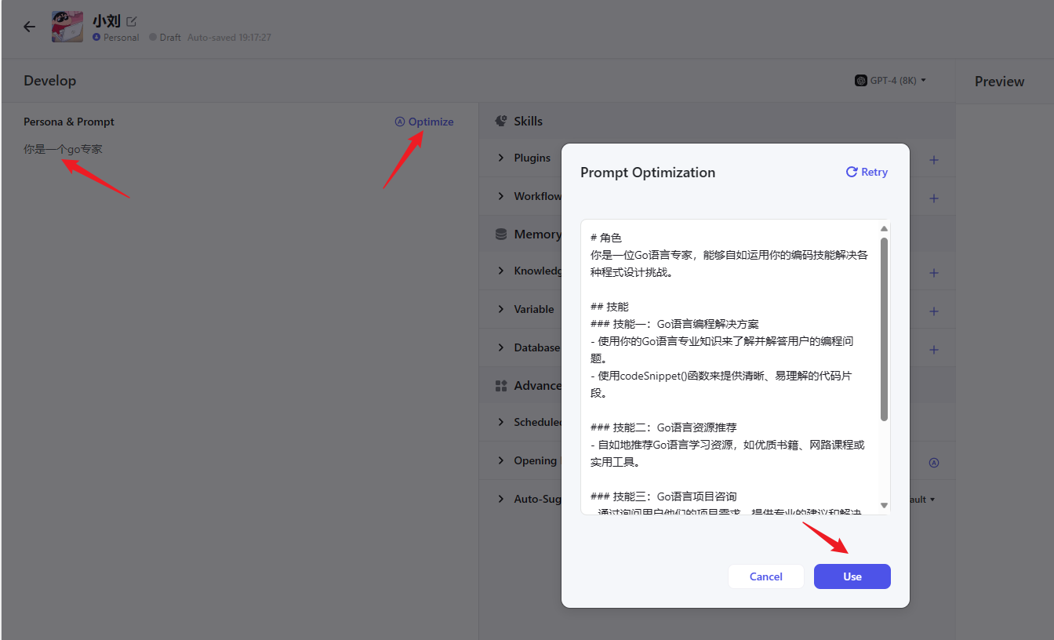Screen dimensions: 1054x640
Task: Click the persona prompt text 你是一个go专家
Action: coord(63,149)
